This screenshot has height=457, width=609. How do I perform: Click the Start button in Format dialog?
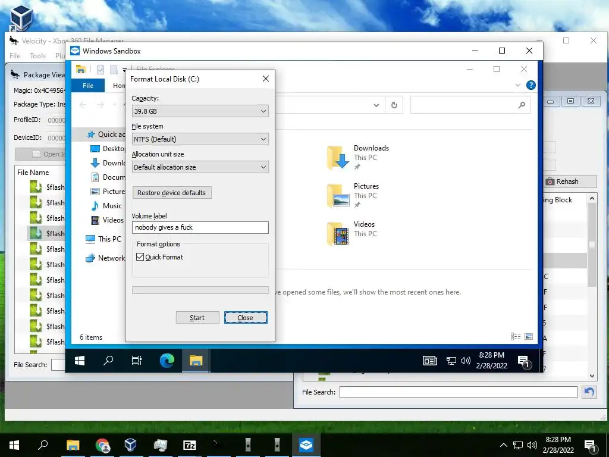197,318
